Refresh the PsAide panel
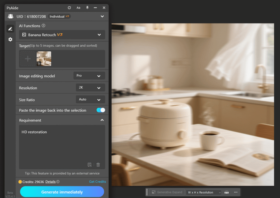Viewport: 280px width, 198px height. pos(69,8)
